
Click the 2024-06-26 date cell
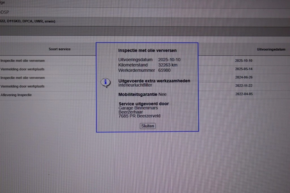click(244, 77)
